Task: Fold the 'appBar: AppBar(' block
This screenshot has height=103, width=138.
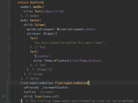Action: point(9,7)
